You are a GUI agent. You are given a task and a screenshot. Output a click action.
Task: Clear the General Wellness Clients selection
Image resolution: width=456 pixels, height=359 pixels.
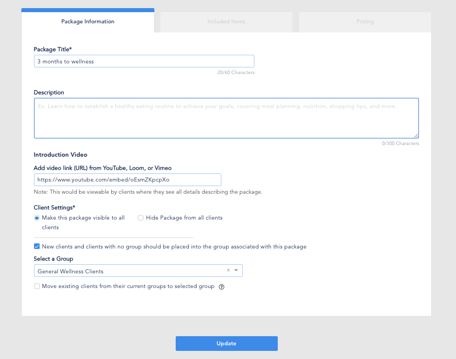pyautogui.click(x=229, y=270)
